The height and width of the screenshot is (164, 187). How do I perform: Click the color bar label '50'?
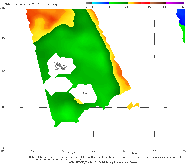click(x=149, y=7)
